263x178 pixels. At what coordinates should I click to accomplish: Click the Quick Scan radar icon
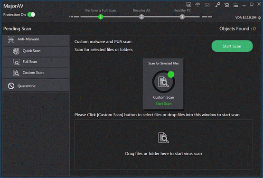tap(16, 51)
